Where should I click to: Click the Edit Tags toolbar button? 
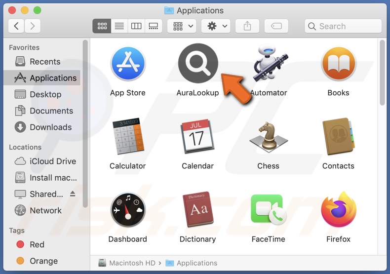tap(276, 26)
